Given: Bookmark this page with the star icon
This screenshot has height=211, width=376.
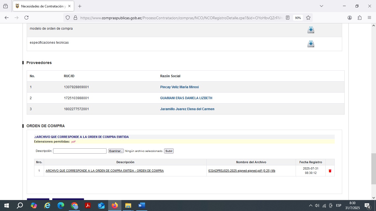Looking at the screenshot, I should (x=308, y=18).
